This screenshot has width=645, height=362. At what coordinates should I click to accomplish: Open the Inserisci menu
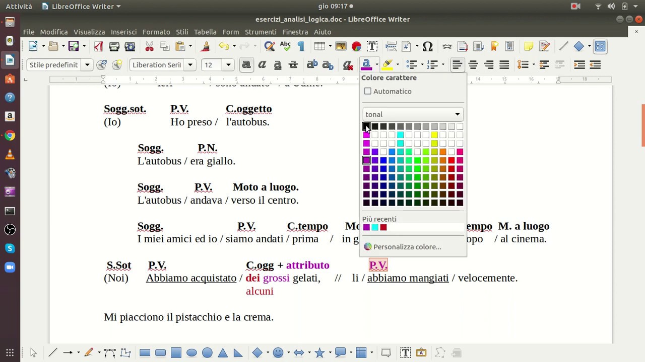click(x=123, y=32)
